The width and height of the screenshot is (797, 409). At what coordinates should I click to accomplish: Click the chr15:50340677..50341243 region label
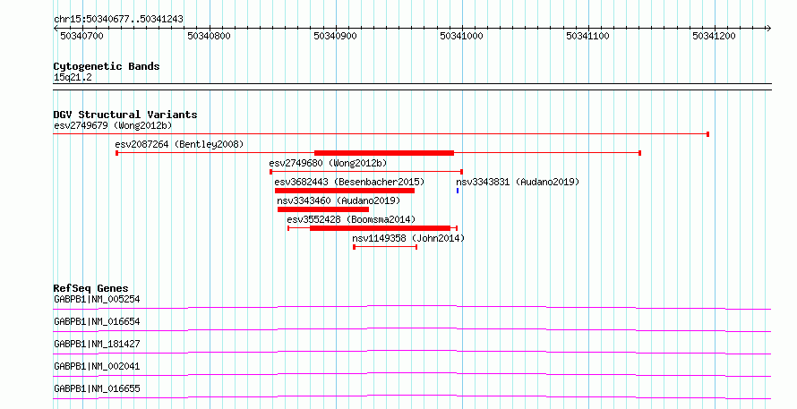pyautogui.click(x=118, y=20)
